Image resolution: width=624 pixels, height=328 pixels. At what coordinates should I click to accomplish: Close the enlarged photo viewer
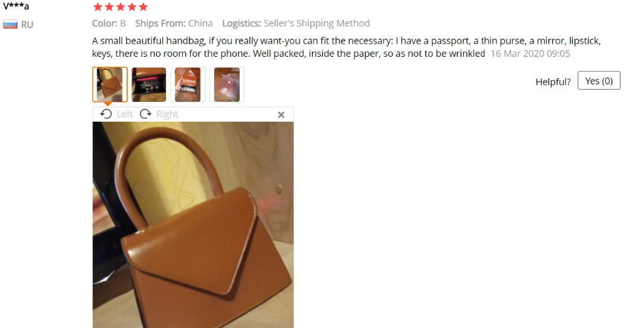(x=281, y=115)
